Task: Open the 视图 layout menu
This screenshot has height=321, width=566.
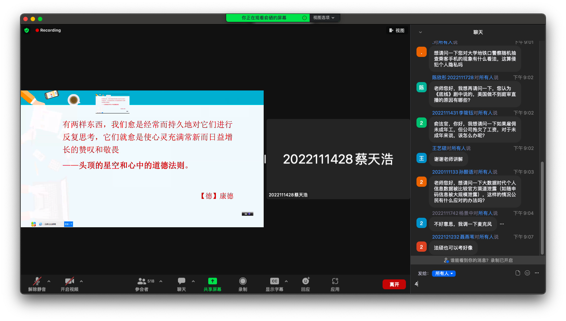Action: (x=397, y=31)
